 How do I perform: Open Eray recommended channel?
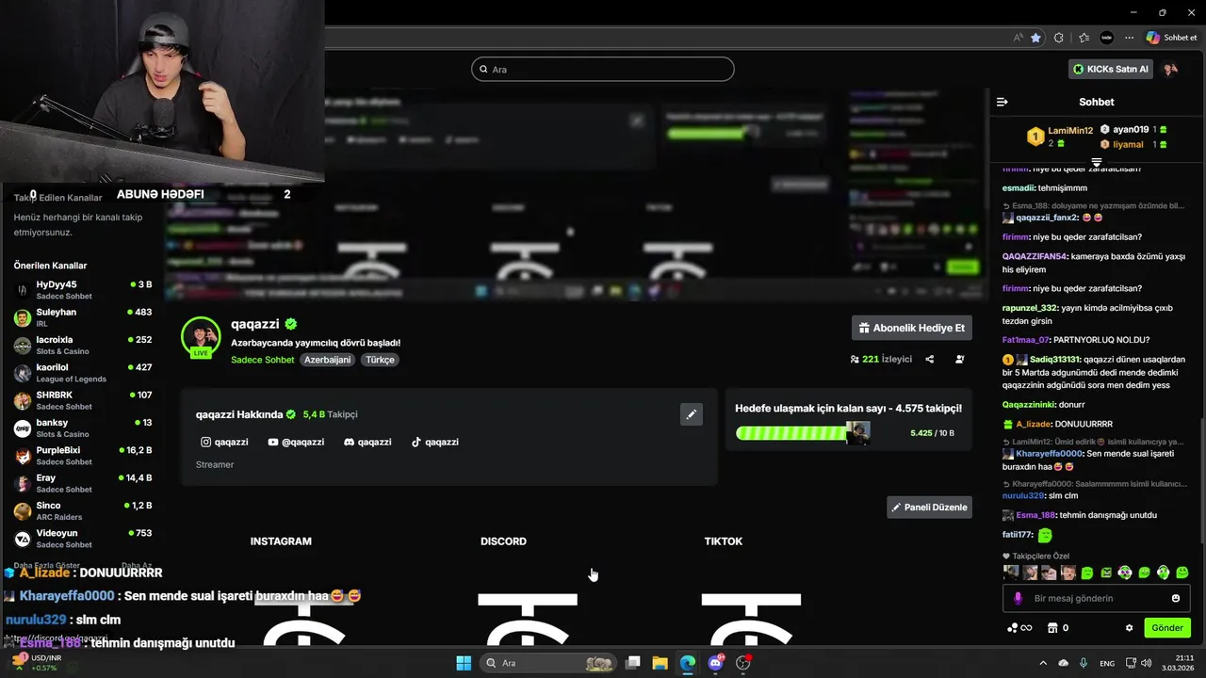83,483
